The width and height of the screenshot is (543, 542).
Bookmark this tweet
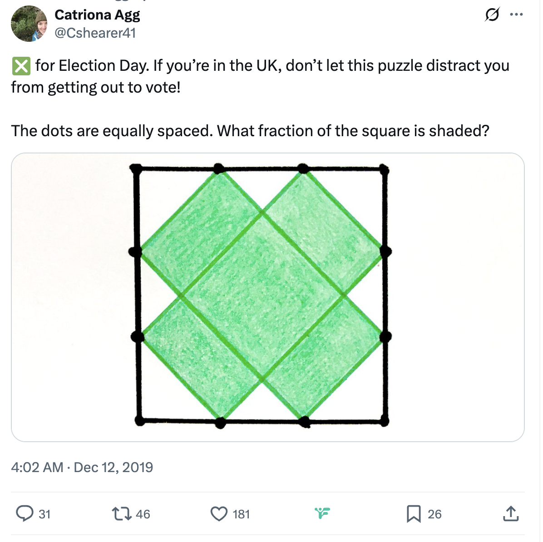(x=414, y=514)
